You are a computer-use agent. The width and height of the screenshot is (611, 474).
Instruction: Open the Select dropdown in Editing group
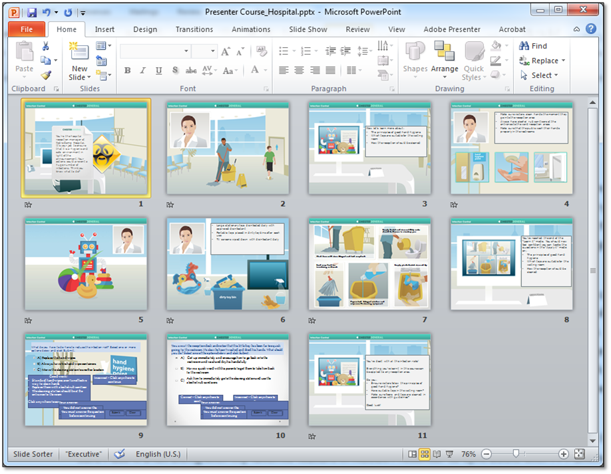pos(555,75)
